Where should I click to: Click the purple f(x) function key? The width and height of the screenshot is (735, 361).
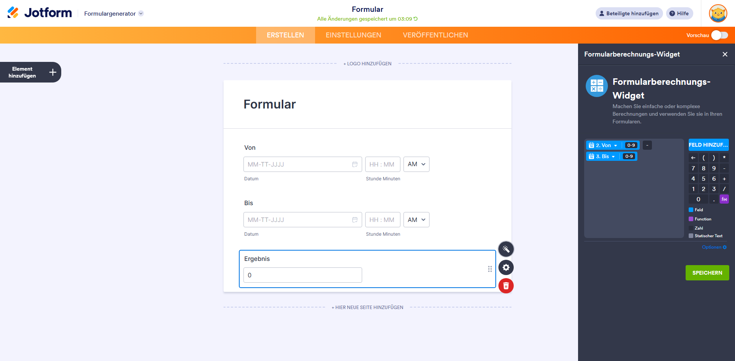tap(724, 199)
